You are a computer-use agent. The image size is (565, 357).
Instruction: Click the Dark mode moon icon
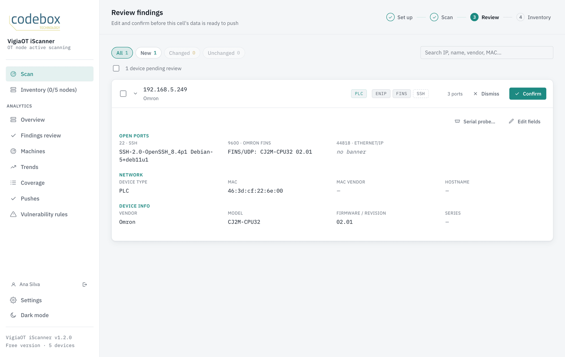(x=13, y=315)
